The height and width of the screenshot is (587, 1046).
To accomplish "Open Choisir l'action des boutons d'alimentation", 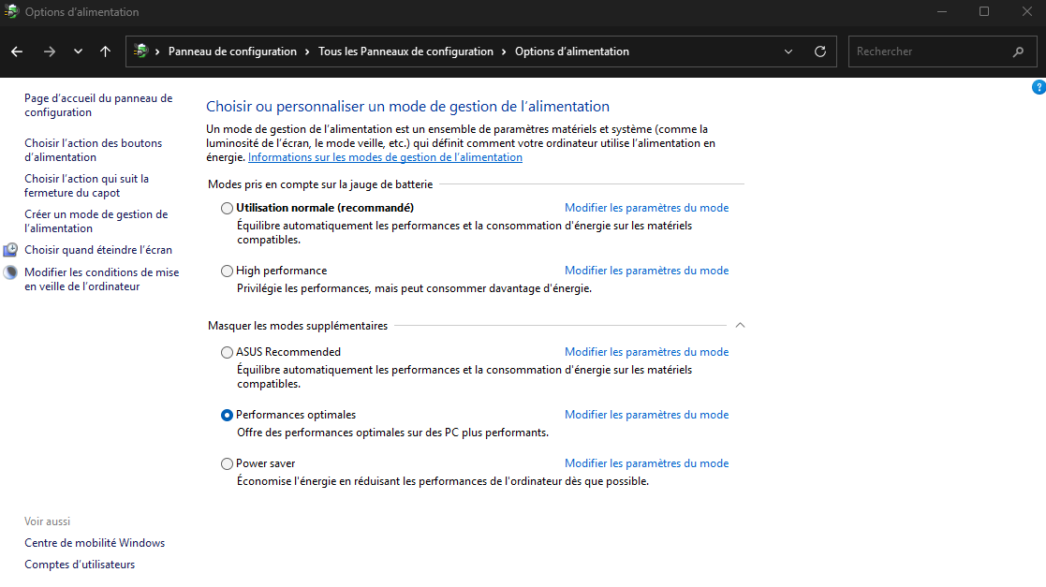I will [94, 150].
